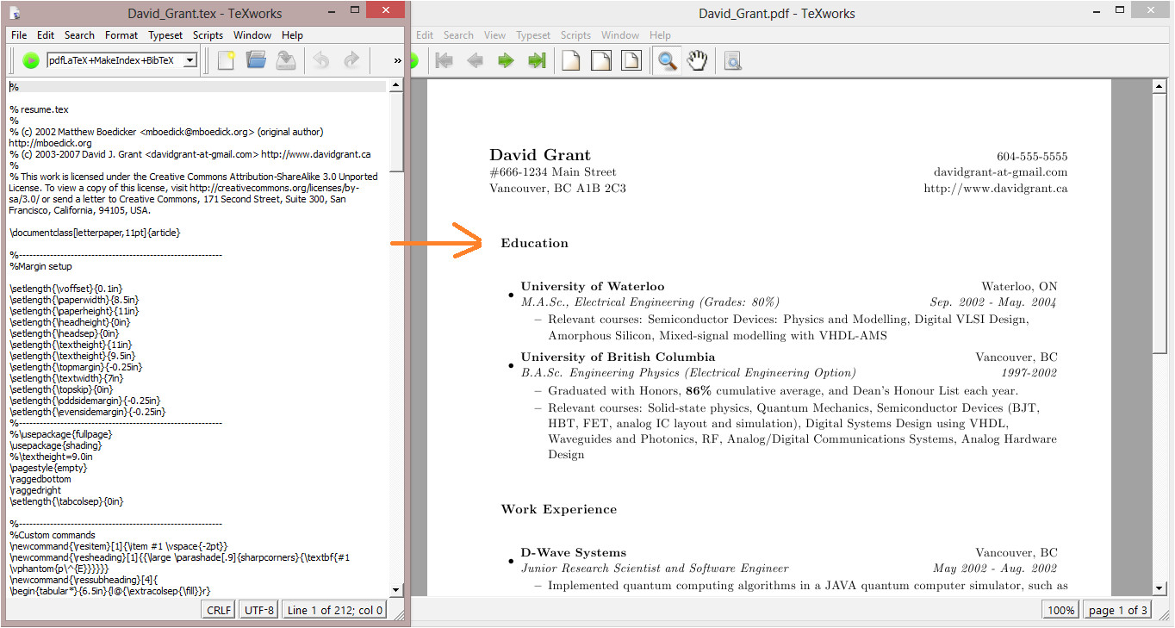Screen dimensions: 1175x628
Task: Go to next page with green arrow
Action: coord(506,60)
